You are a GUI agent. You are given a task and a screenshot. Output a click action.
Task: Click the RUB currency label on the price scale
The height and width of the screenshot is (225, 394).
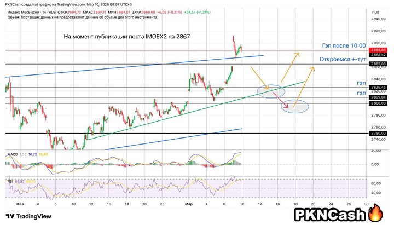pos(376,11)
